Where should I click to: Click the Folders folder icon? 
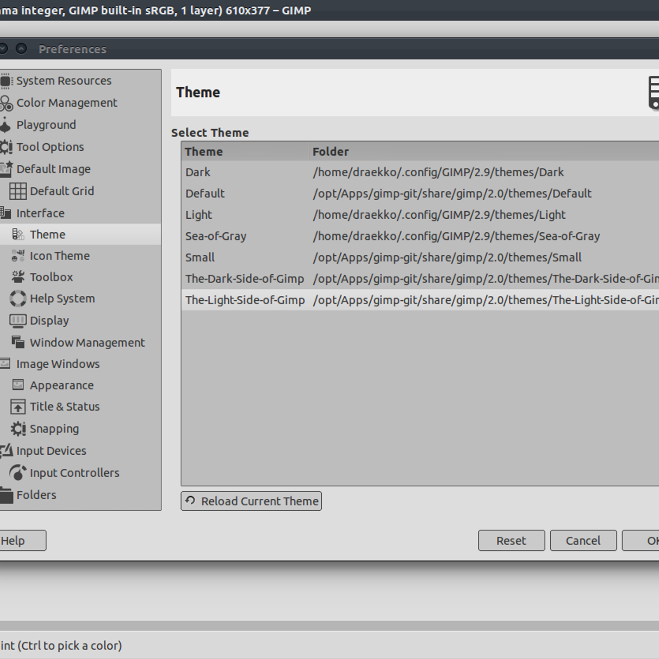[x=6, y=495]
